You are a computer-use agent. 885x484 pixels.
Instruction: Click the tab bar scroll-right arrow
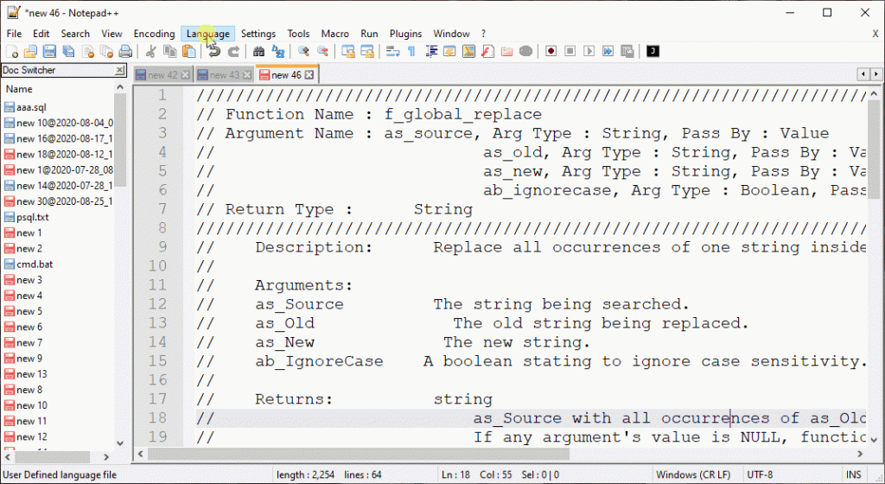pyautogui.click(x=876, y=74)
